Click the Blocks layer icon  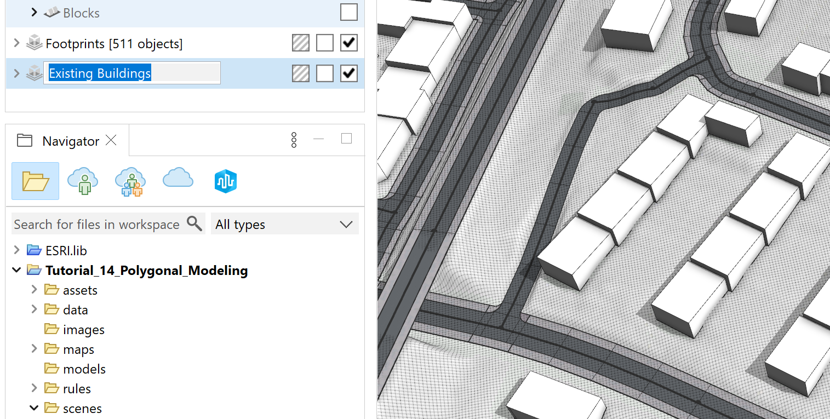click(x=51, y=12)
